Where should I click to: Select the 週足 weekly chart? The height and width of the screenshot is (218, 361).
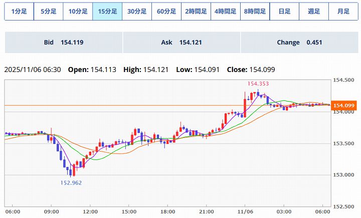313,11
